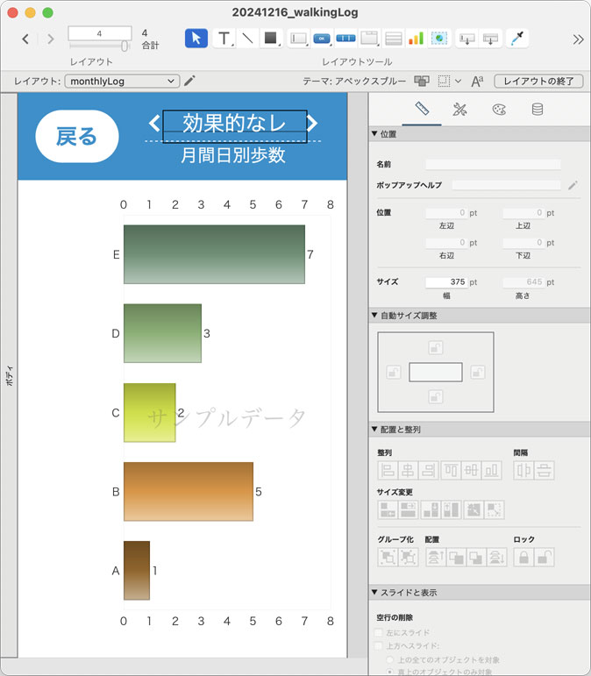Viewport: 591px width, 676px height.
Task: Select the Portal tool
Action: (x=393, y=39)
